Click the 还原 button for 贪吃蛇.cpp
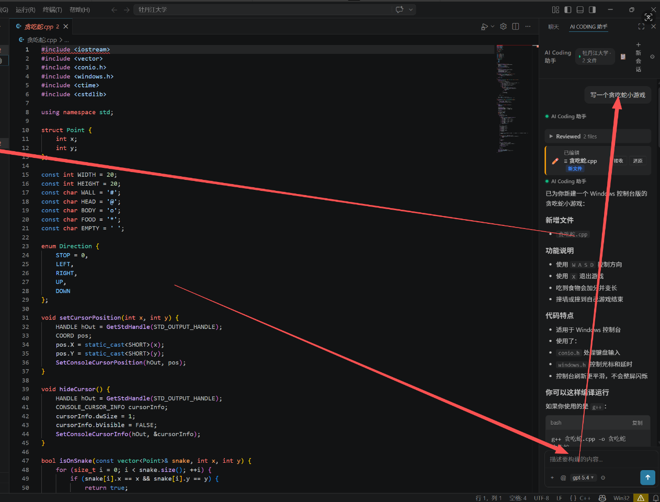Image resolution: width=660 pixels, height=502 pixels. [638, 161]
